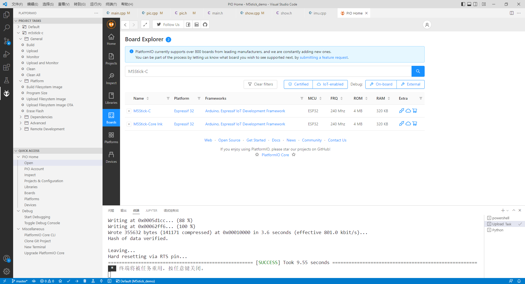Expand the M5Stick-C row details
This screenshot has height=284, width=525.
pos(129,111)
